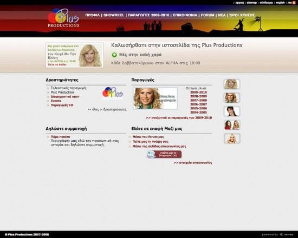The width and height of the screenshot is (298, 238).
Task: Open the ΟΡΟΙ ΧΡΗΣΗΣ menu item
Action: pos(242,15)
